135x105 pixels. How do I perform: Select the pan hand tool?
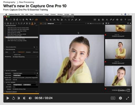pyautogui.click(x=51, y=20)
